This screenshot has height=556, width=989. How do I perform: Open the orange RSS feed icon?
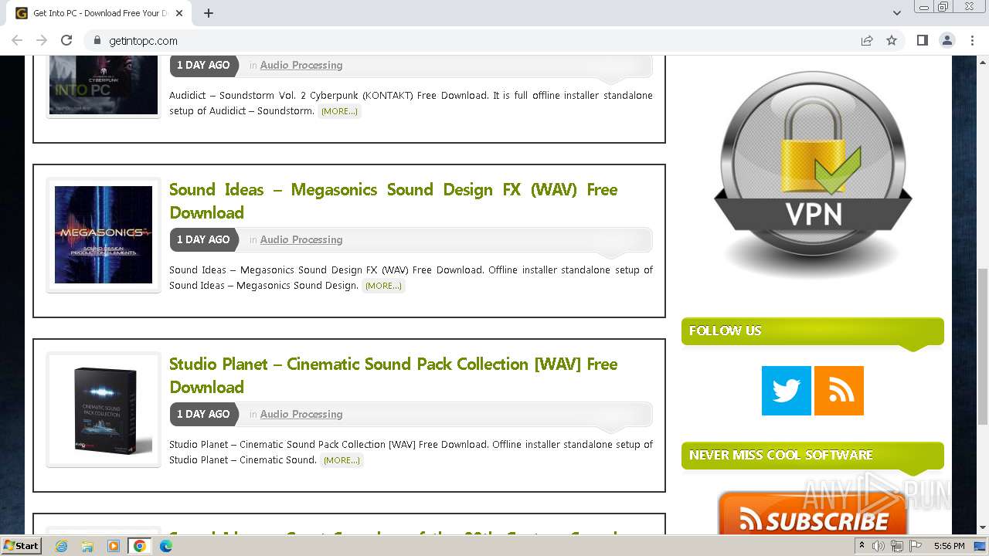[x=839, y=391]
